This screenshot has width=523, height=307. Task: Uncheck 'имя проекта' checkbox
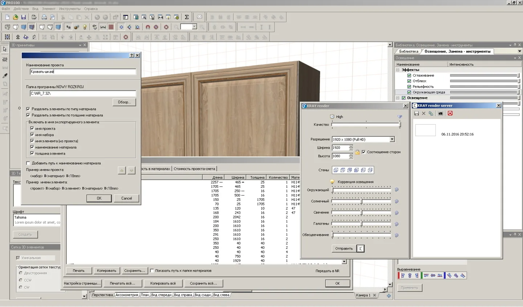32,129
